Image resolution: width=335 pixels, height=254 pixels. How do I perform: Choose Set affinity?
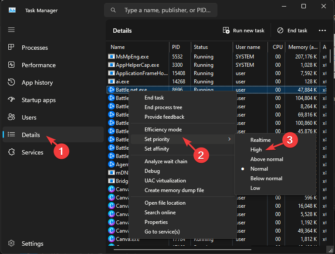coord(183,149)
